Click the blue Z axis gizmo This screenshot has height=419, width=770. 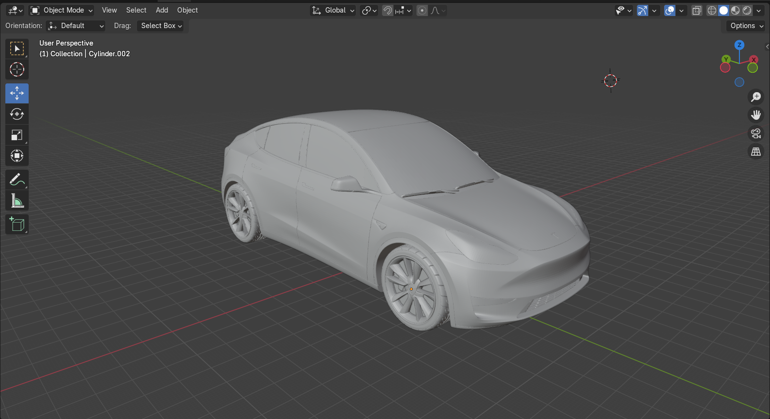739,45
